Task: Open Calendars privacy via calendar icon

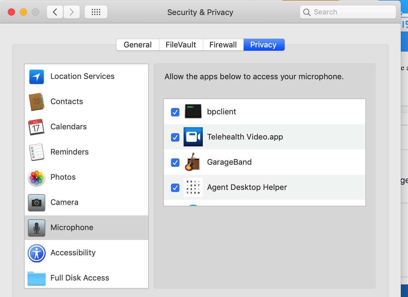Action: pyautogui.click(x=37, y=127)
